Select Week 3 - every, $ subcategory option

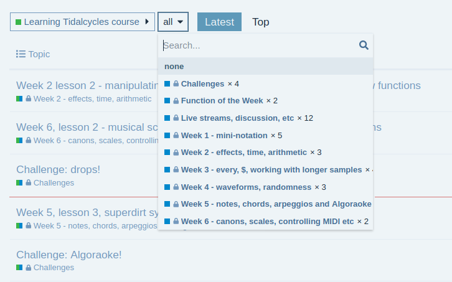pos(271,170)
